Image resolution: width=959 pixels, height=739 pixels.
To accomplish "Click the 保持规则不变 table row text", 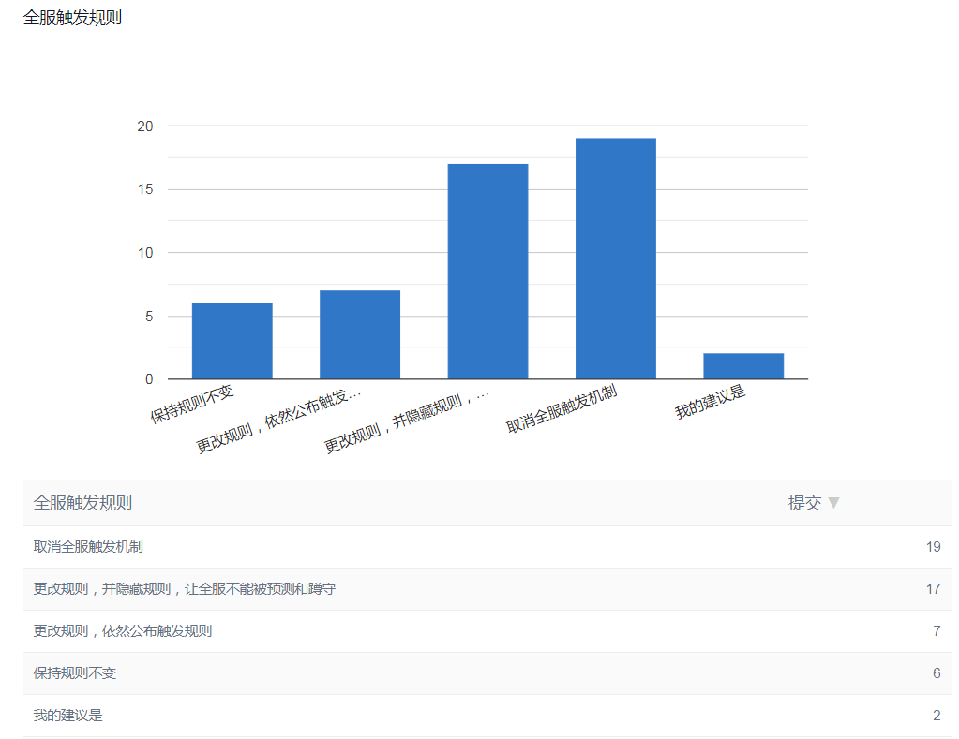I will [x=75, y=673].
